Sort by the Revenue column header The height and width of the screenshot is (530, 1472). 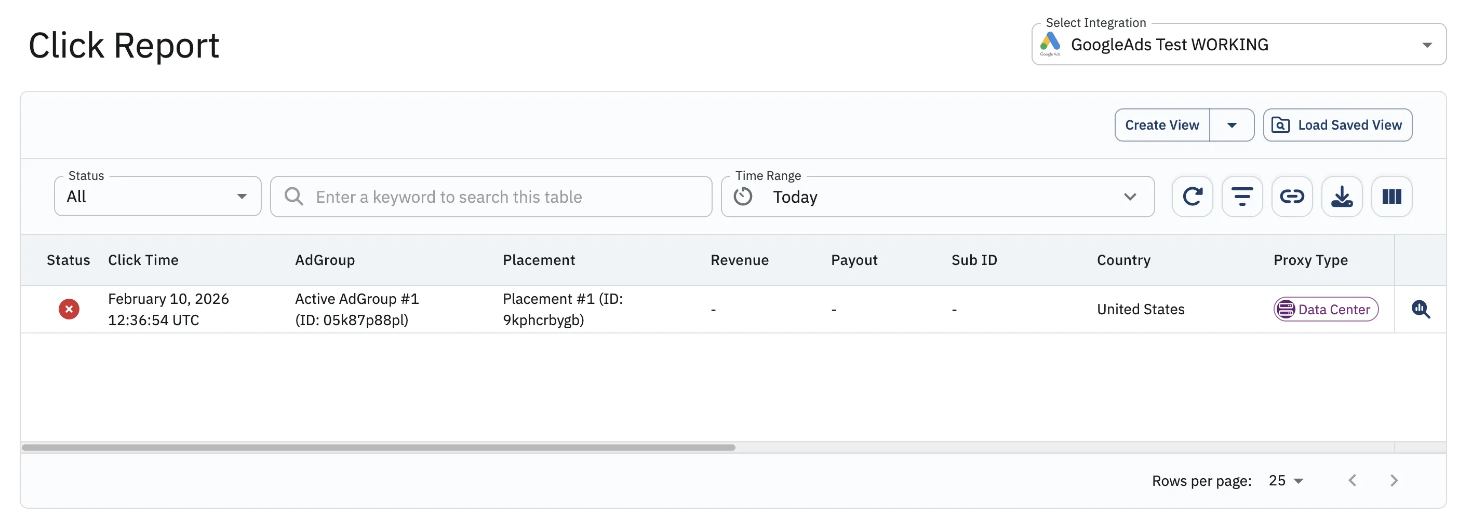[x=740, y=260]
